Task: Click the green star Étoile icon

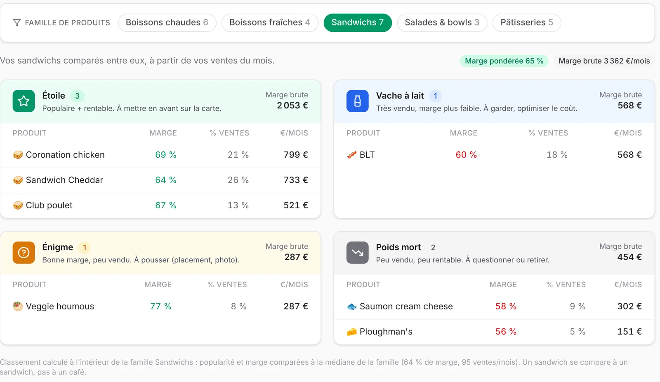Action: pos(24,101)
